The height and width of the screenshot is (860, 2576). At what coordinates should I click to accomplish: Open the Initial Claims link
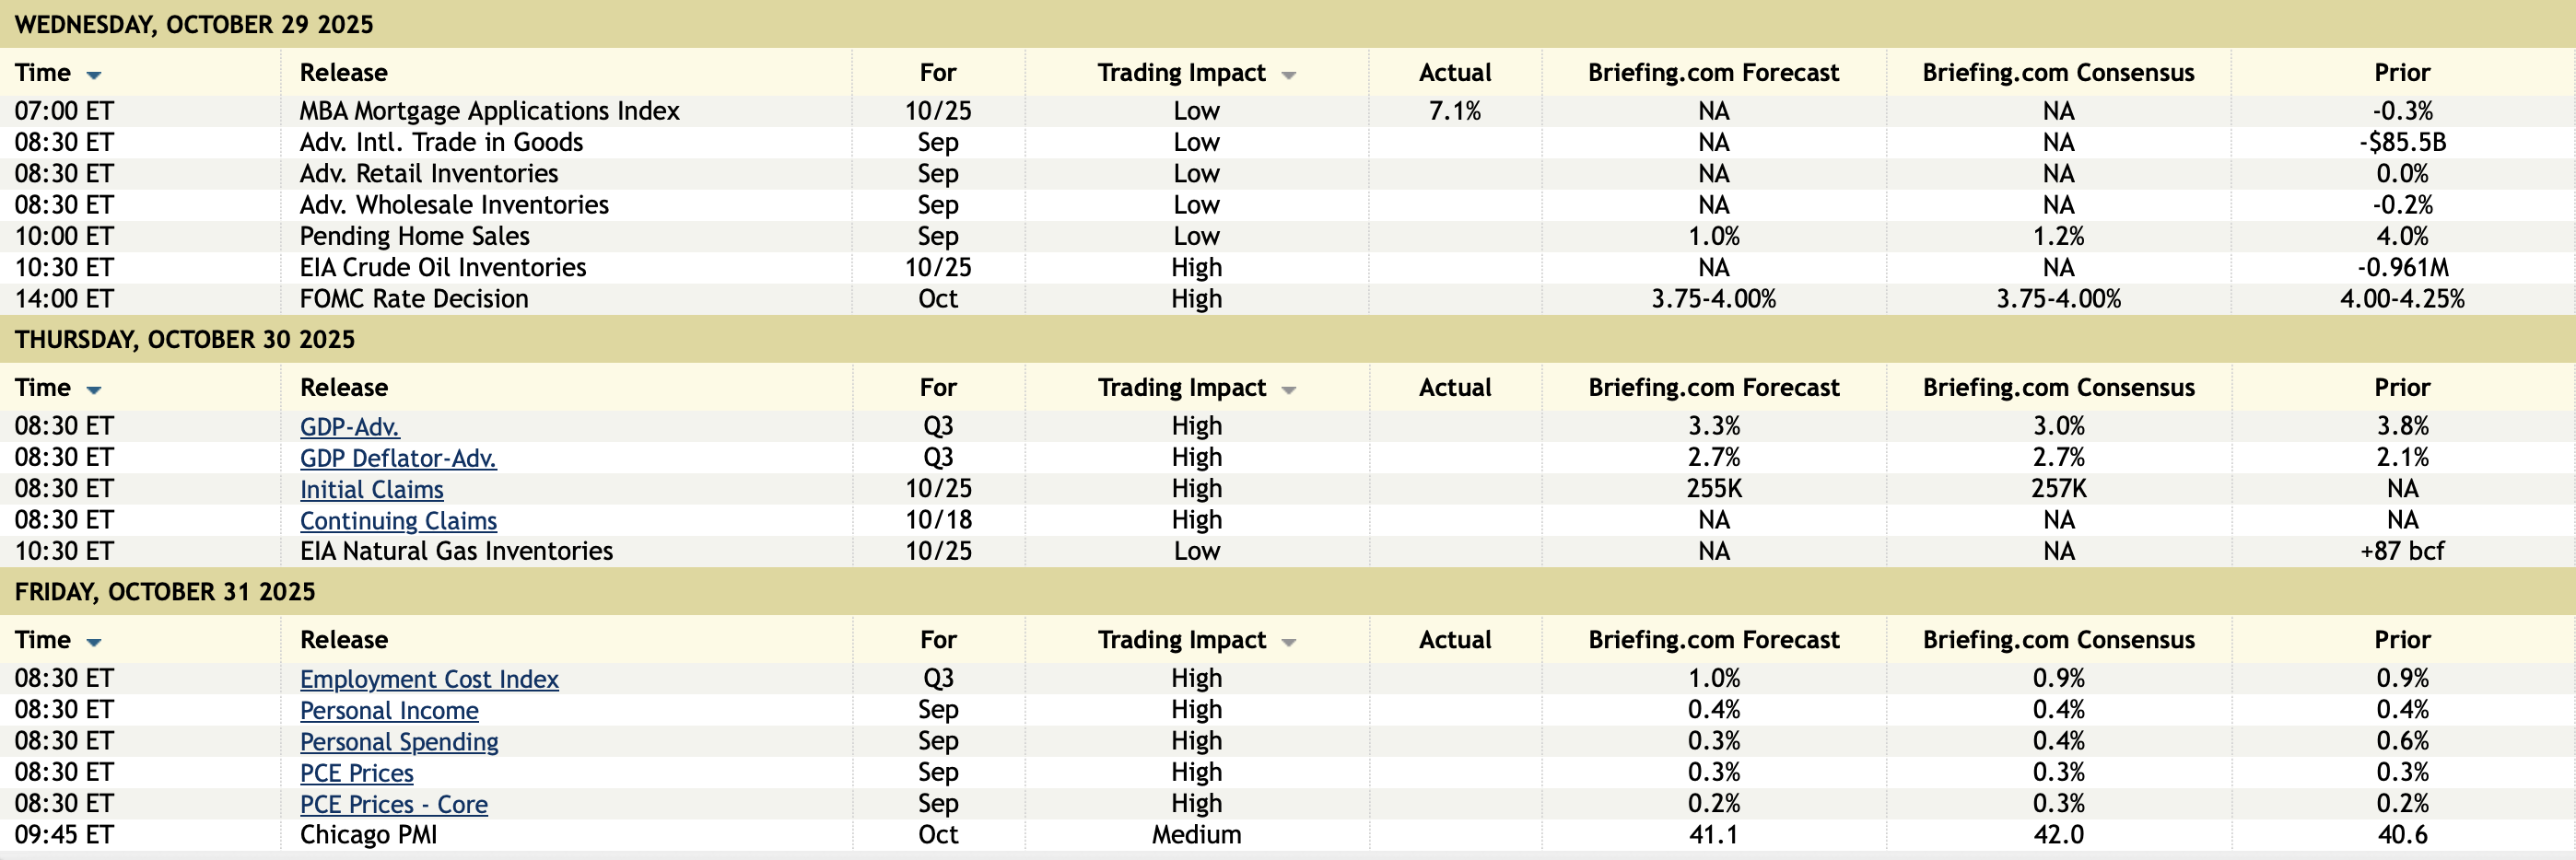click(x=371, y=490)
